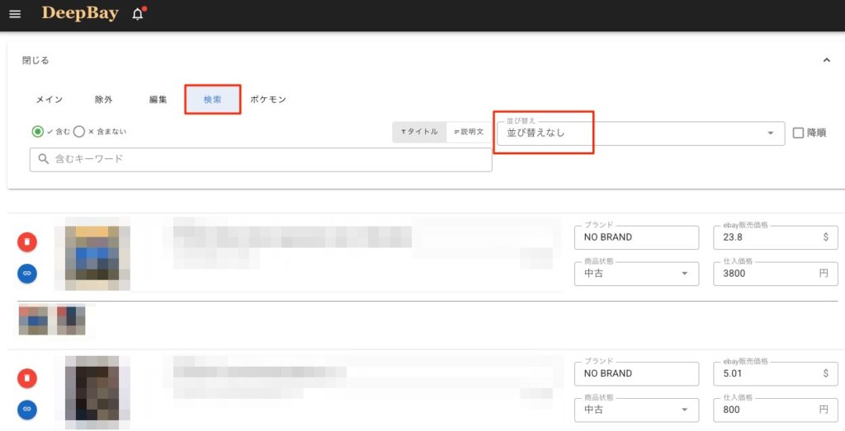Click blue link icon on second listing
This screenshot has width=845, height=431.
coord(27,409)
